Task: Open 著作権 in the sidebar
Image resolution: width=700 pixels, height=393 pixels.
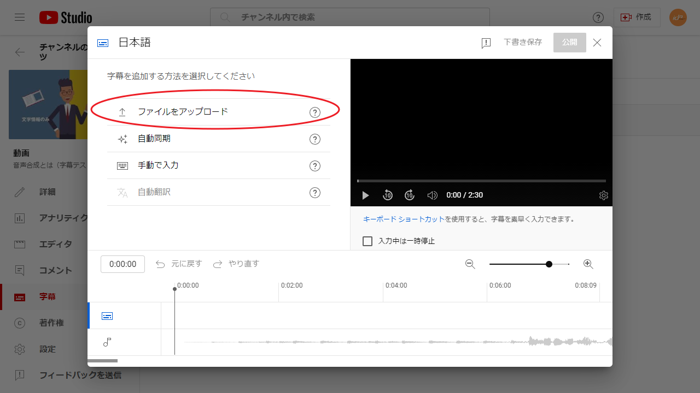Action: point(44,323)
